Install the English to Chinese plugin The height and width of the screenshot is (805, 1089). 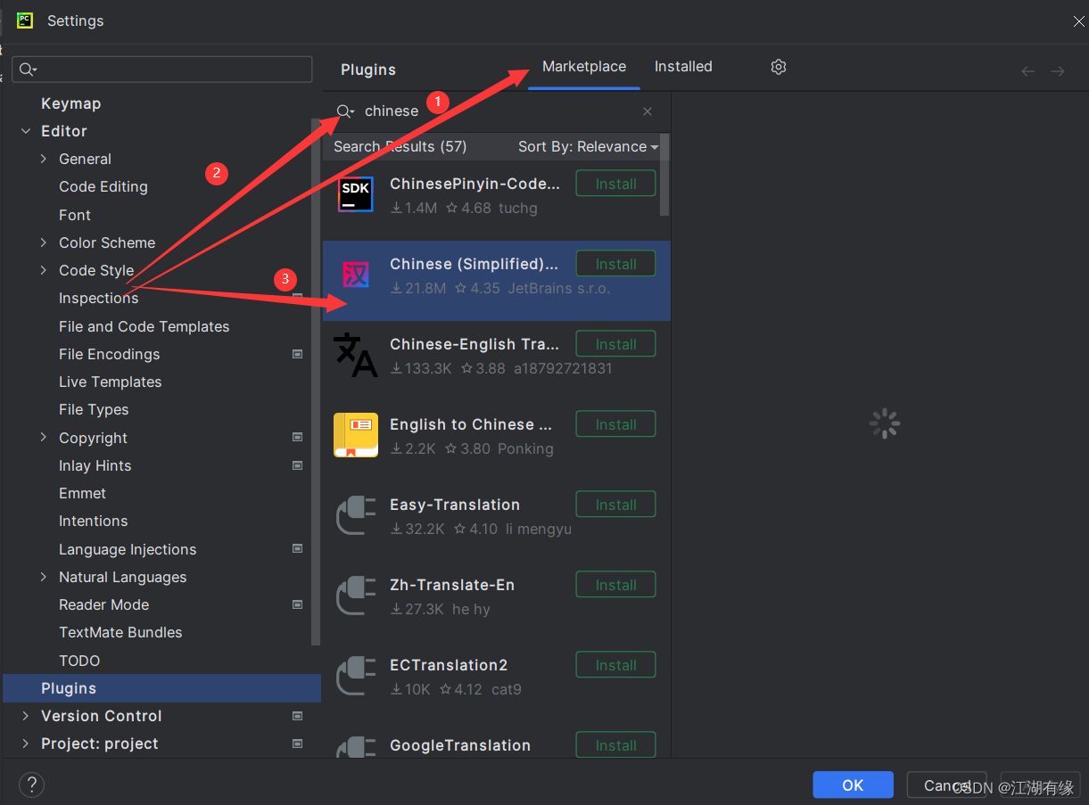615,424
